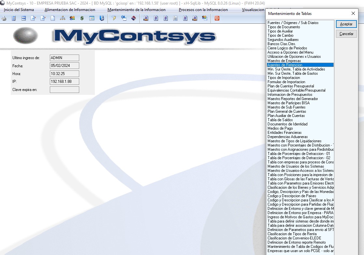The height and width of the screenshot is (255, 364).
Task: Open the Inicio del Sistema menu
Action: (19, 10)
